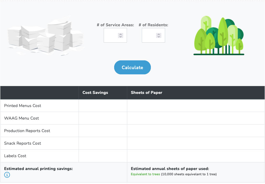Select the Sheets of Paper column header

(x=146, y=93)
